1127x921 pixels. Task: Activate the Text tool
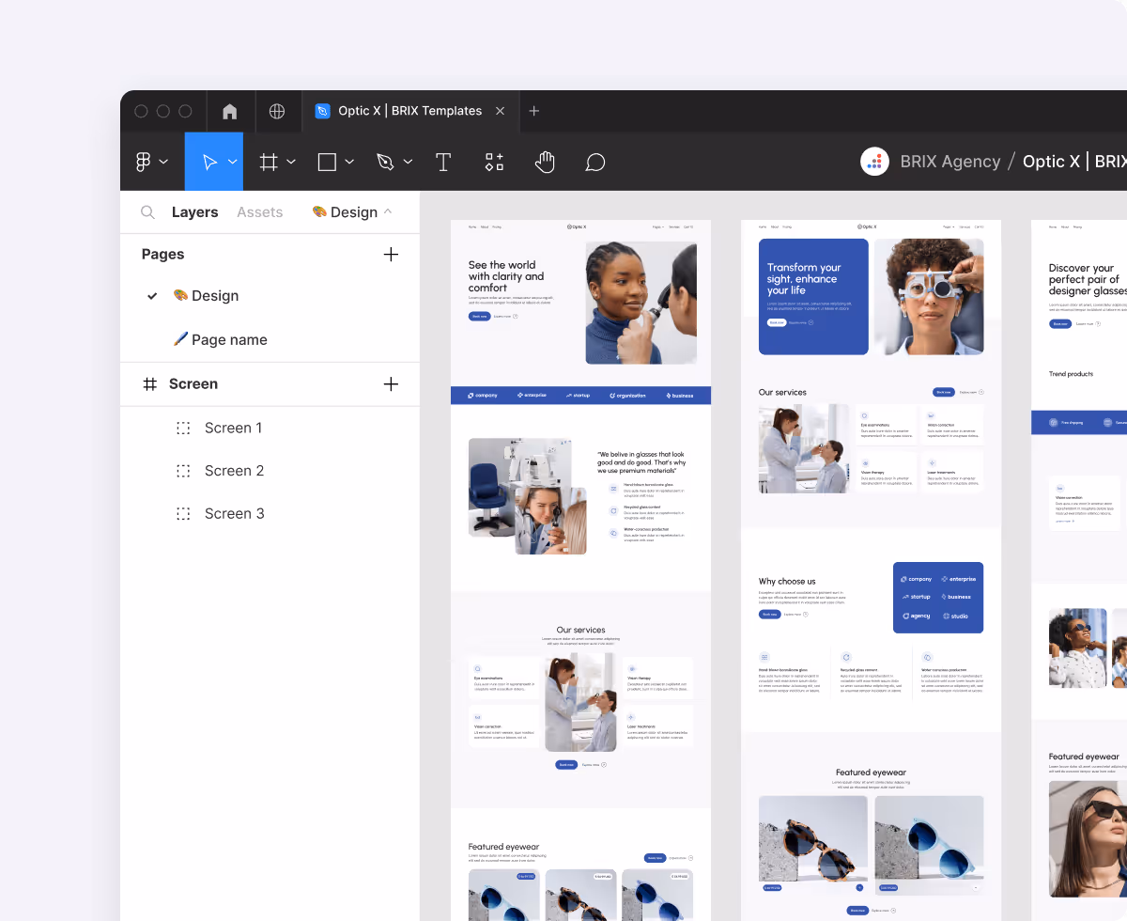click(442, 161)
